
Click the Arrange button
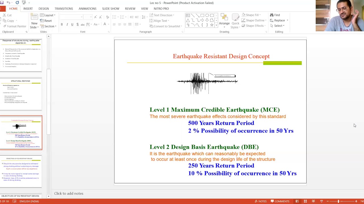tap(224, 21)
